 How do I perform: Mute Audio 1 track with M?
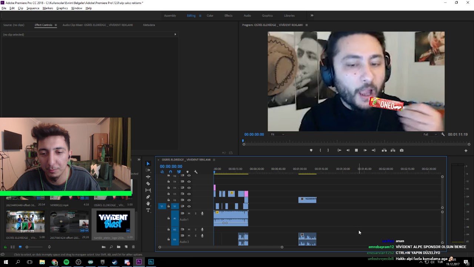189,213
